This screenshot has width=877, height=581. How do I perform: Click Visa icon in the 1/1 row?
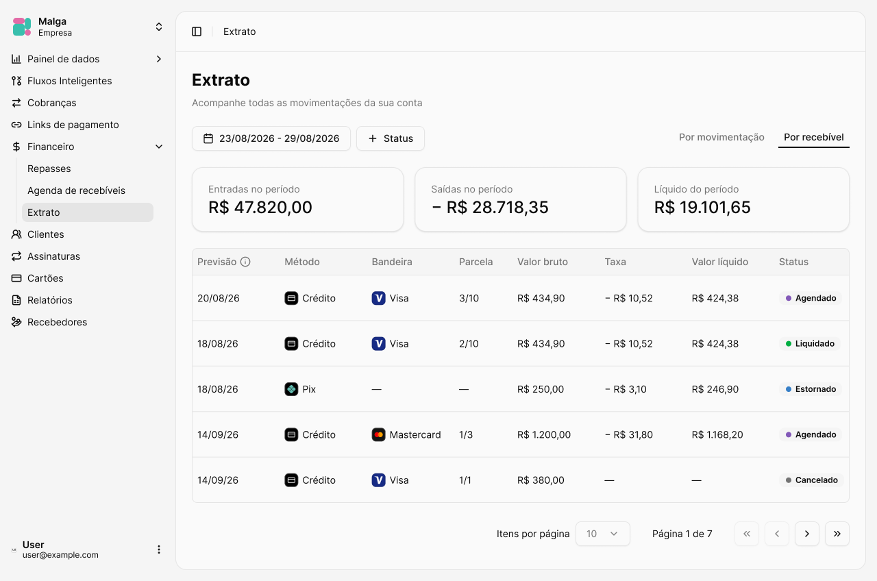tap(378, 480)
